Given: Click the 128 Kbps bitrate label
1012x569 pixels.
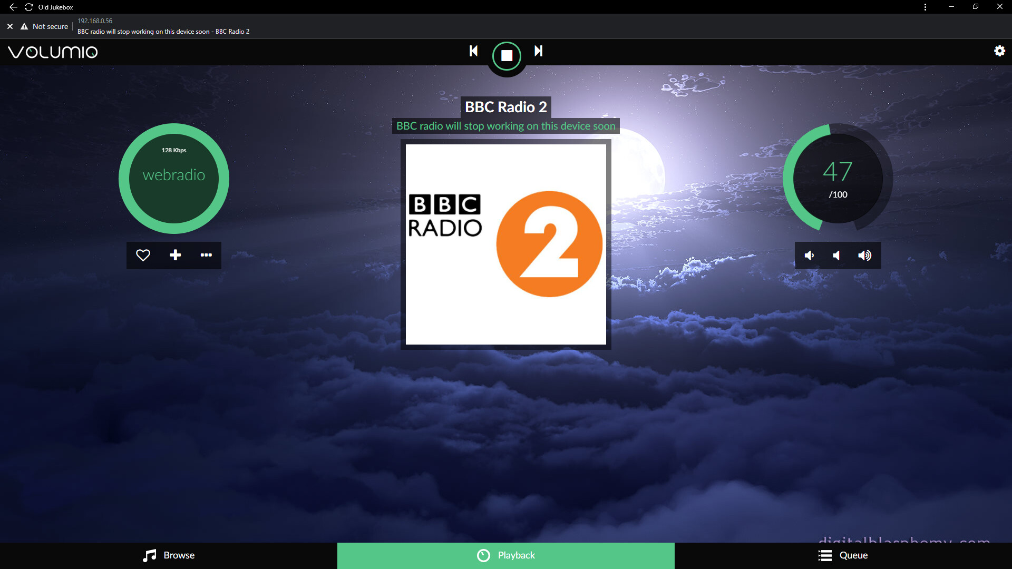Looking at the screenshot, I should click(x=174, y=150).
